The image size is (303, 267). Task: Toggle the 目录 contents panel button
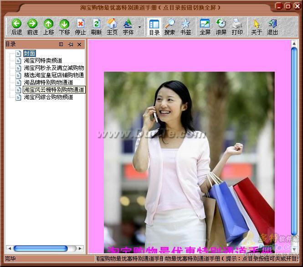click(x=154, y=27)
